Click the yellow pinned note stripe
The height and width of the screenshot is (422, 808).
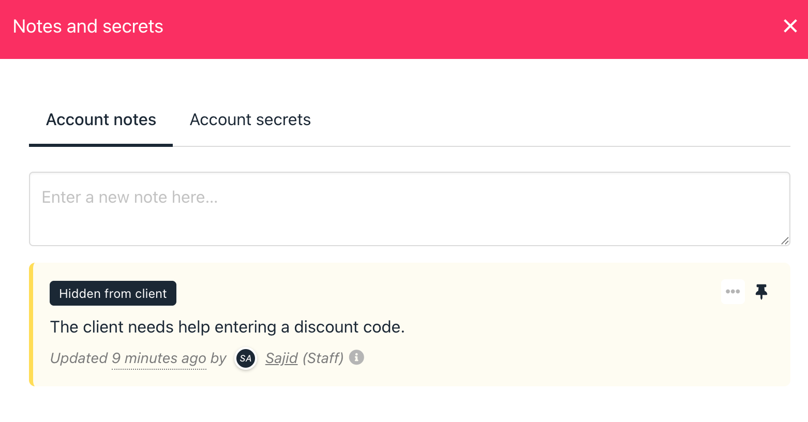[31, 324]
